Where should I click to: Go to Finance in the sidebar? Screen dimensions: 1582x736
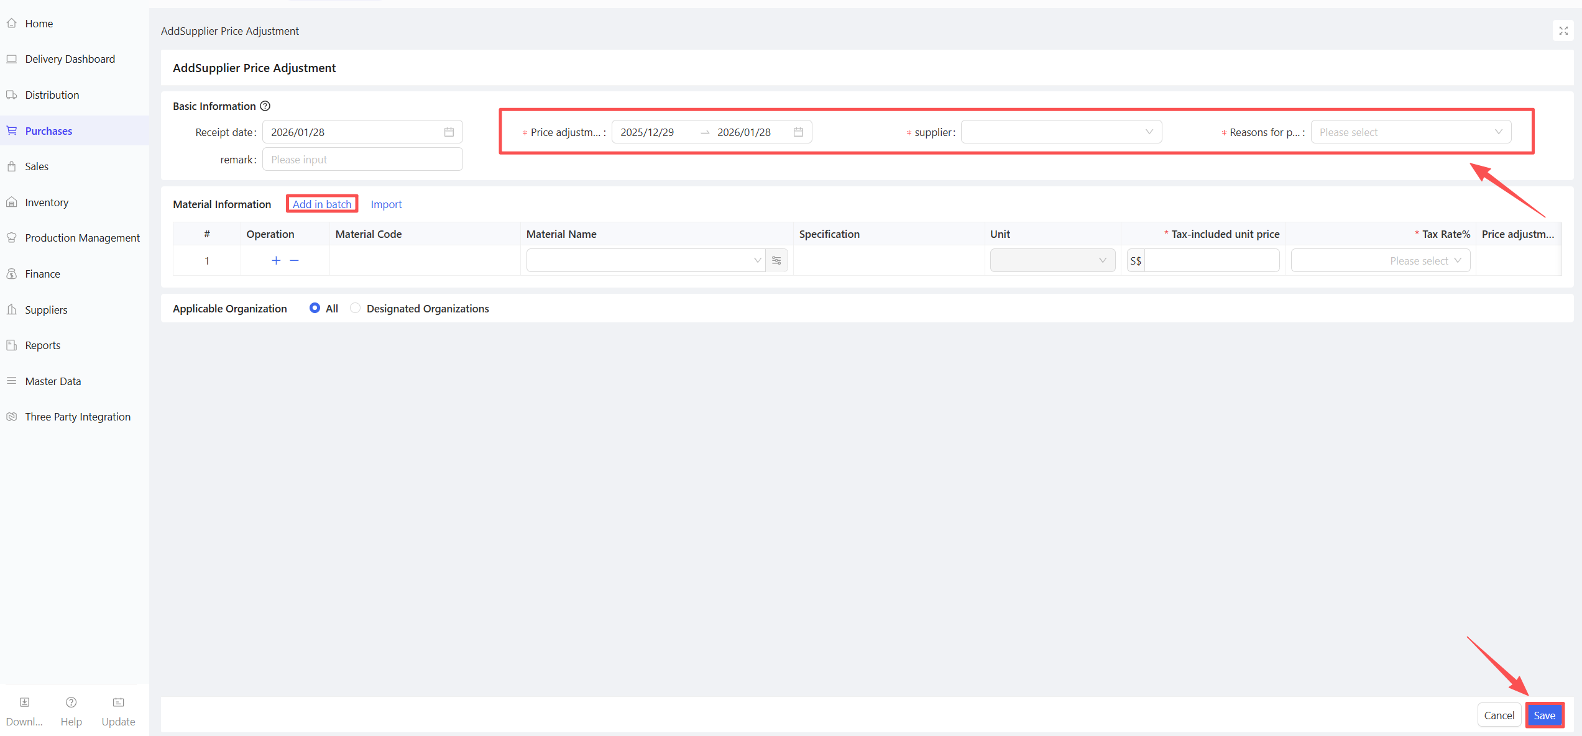point(42,274)
